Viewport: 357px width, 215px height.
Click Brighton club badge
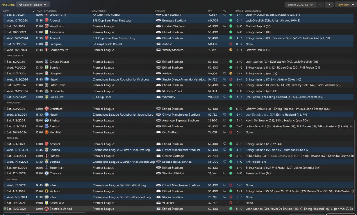[47, 121]
